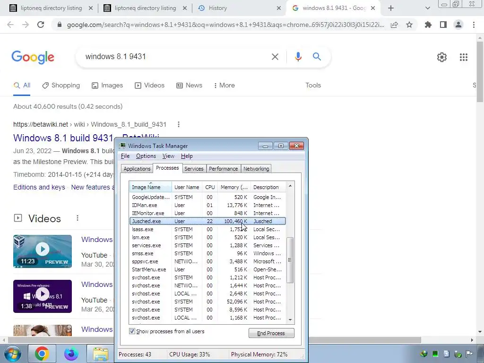Open Windows Start button

pos(12,354)
